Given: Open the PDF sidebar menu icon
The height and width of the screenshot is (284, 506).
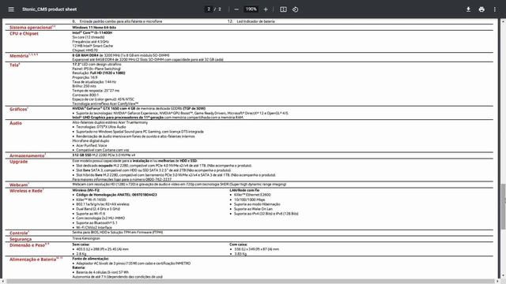Looking at the screenshot, I should pos(11,9).
